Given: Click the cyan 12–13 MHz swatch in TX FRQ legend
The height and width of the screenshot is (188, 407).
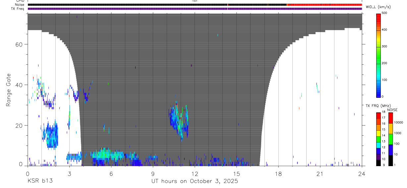Looking at the screenshot, I should (378, 145).
